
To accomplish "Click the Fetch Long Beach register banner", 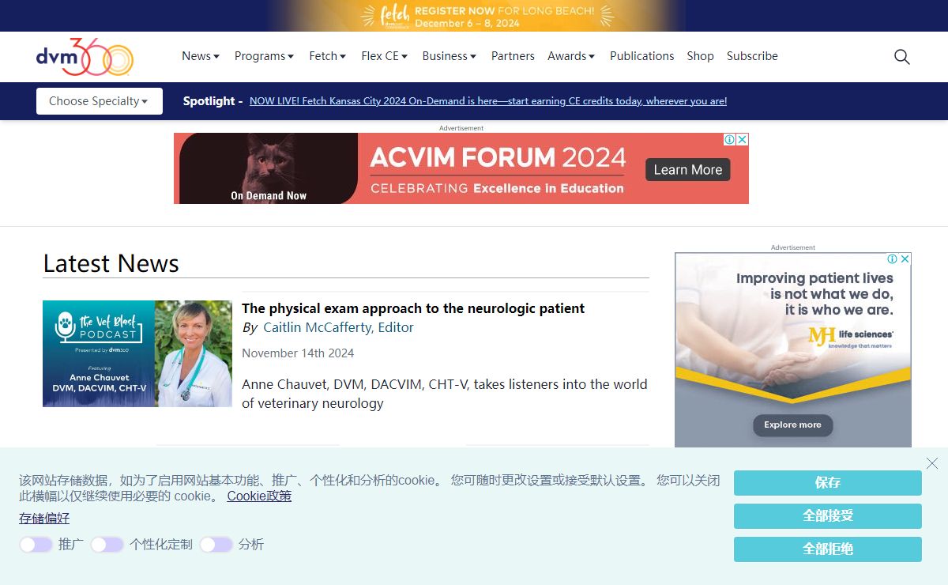I will tap(474, 16).
